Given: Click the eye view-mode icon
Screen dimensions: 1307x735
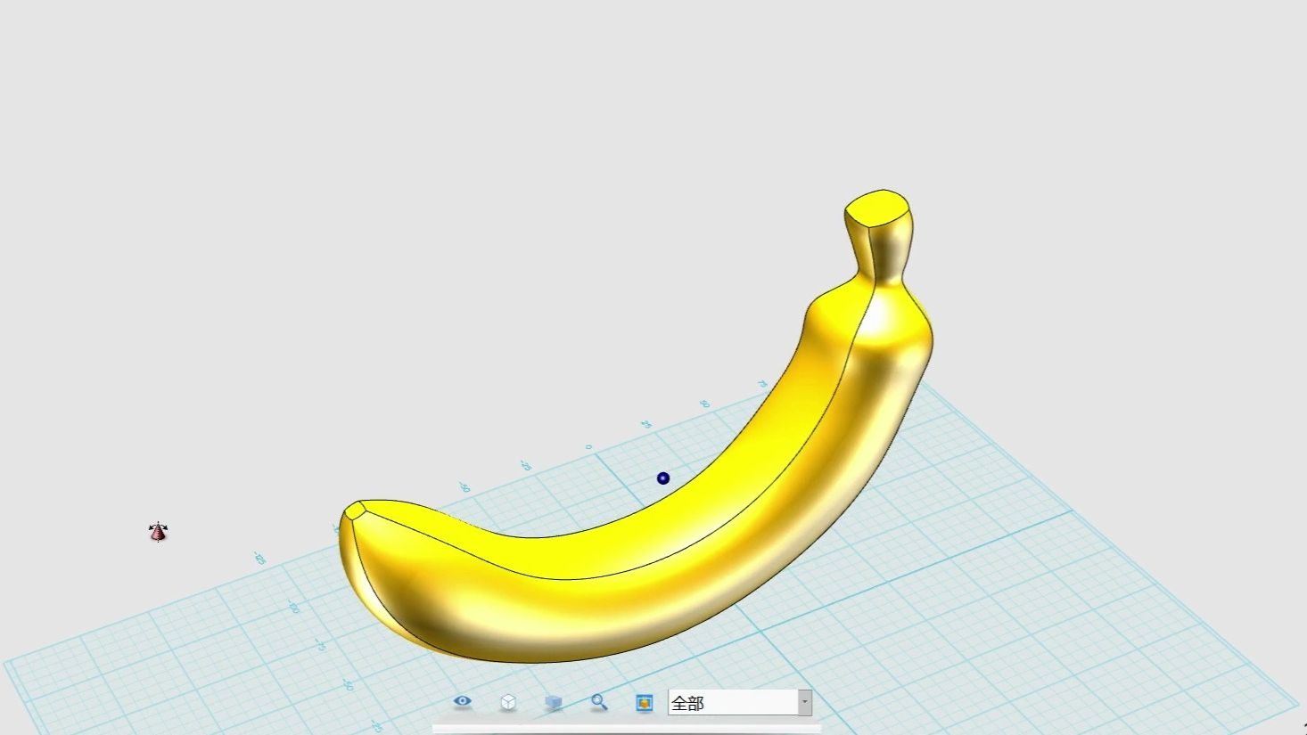Looking at the screenshot, I should coord(462,701).
